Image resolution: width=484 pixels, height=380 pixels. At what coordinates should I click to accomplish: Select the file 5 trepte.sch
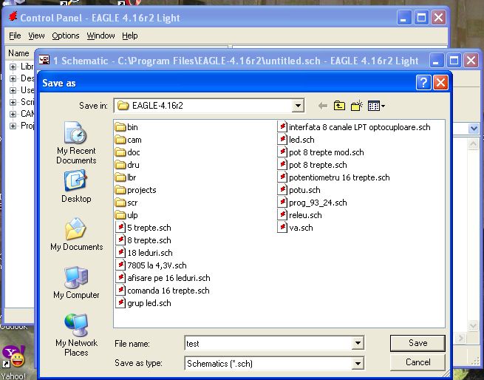point(143,228)
